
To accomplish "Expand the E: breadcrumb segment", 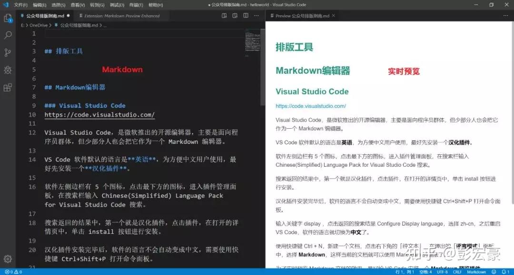I will pos(22,25).
